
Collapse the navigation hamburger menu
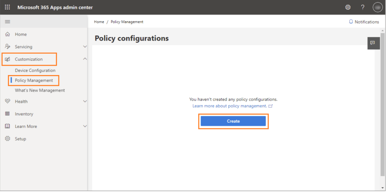tap(8, 22)
